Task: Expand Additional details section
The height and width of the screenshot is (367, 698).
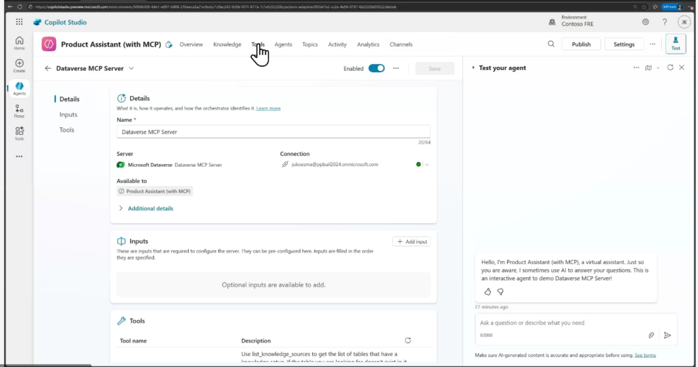Action: tap(146, 208)
